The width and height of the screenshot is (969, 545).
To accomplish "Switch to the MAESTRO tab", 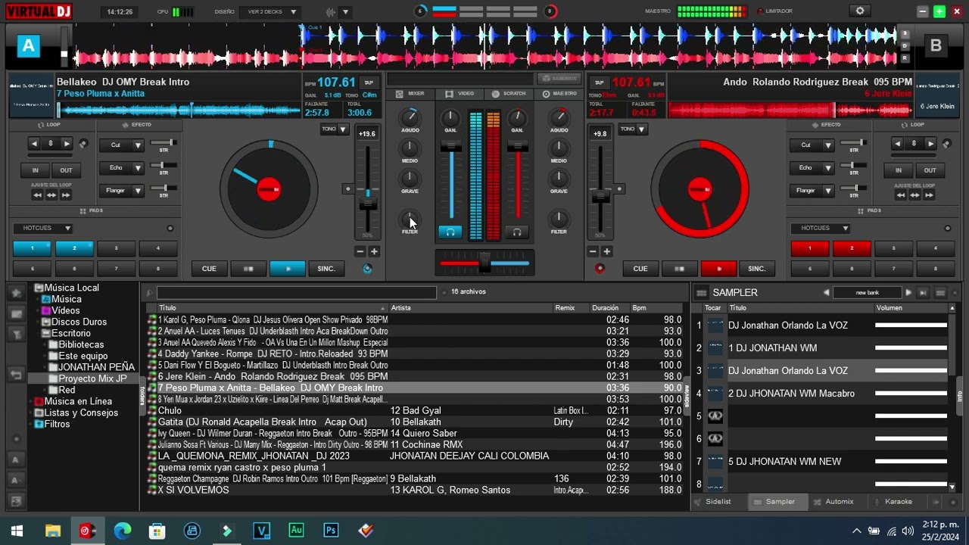I will [x=559, y=94].
